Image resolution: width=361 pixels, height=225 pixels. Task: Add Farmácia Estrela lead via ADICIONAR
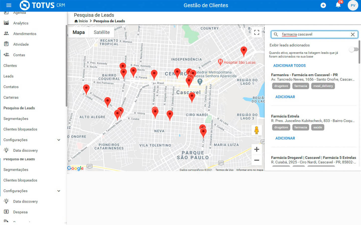point(285,138)
